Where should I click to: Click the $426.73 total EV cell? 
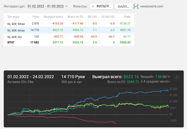[78, 42]
